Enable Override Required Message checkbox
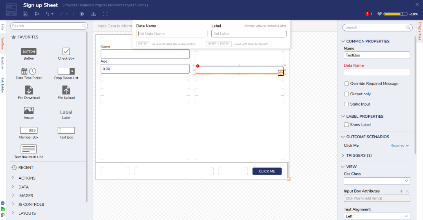The width and height of the screenshot is (423, 220). pyautogui.click(x=347, y=84)
